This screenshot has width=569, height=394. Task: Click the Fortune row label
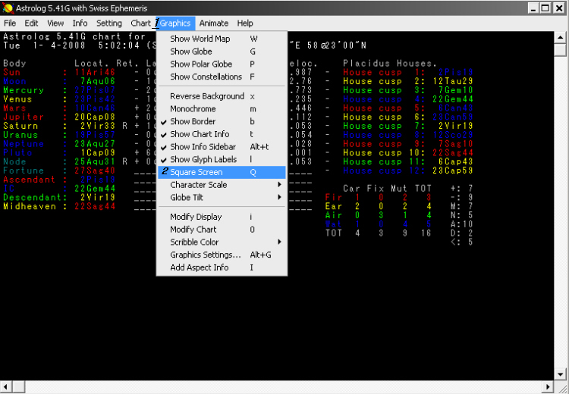click(24, 170)
